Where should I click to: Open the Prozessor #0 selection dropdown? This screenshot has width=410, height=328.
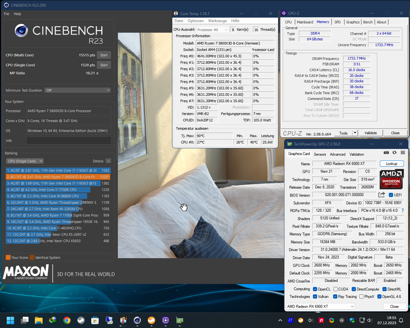coord(212,29)
